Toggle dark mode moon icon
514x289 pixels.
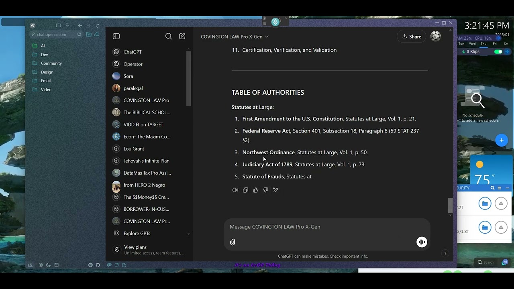(x=49, y=265)
